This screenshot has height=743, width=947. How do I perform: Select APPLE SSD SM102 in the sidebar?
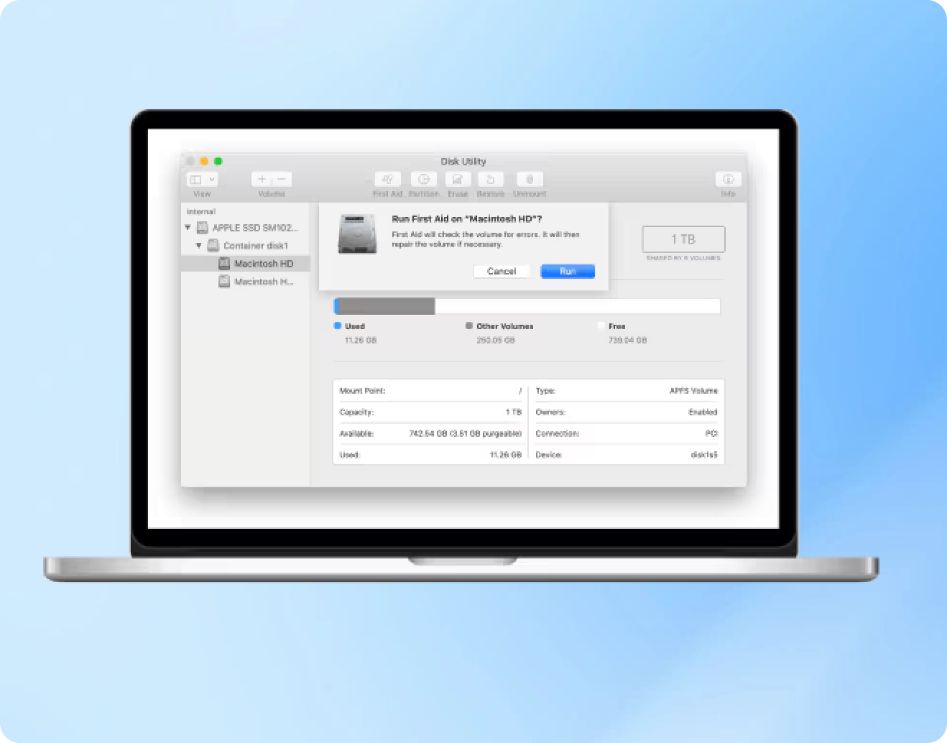246,228
